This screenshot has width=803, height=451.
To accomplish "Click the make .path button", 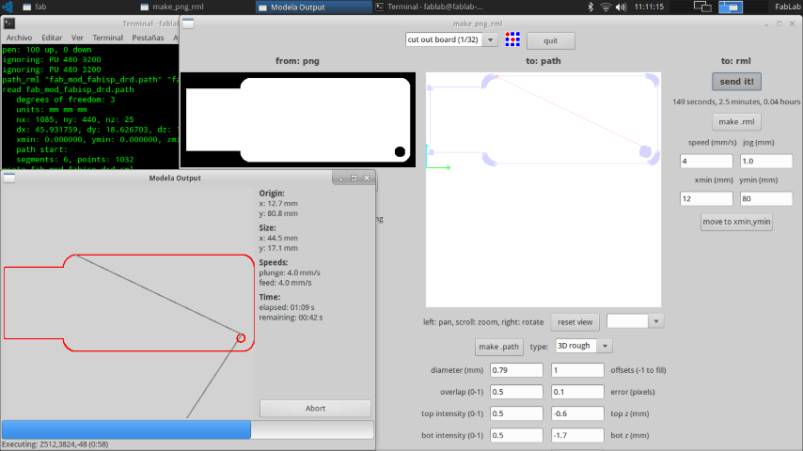I will point(498,347).
